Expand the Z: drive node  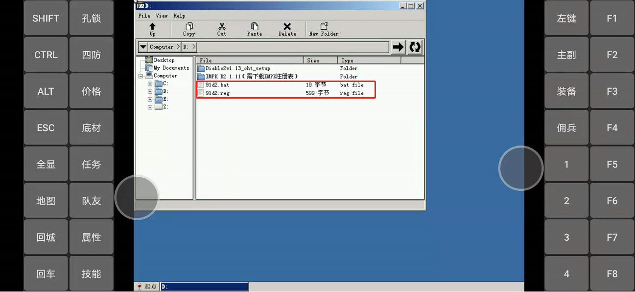coord(150,107)
